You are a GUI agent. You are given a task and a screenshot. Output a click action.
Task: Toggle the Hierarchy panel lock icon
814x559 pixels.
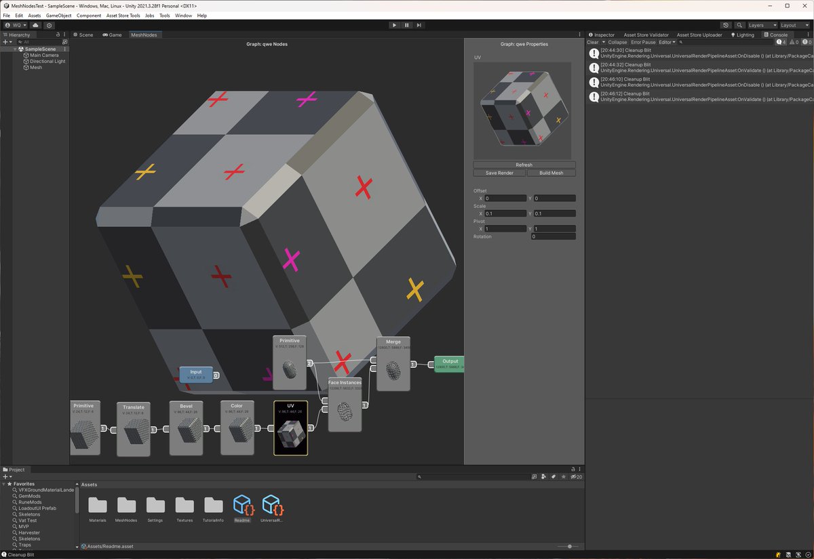click(58, 35)
